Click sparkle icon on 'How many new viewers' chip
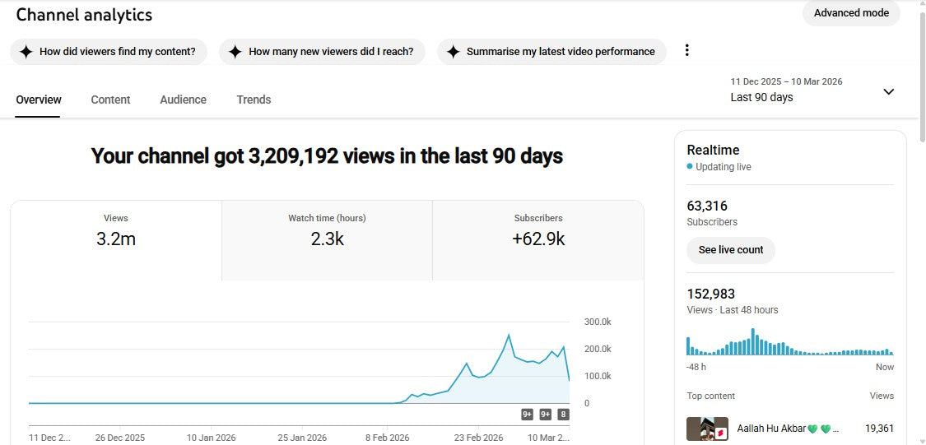The image size is (926, 445). 235,52
